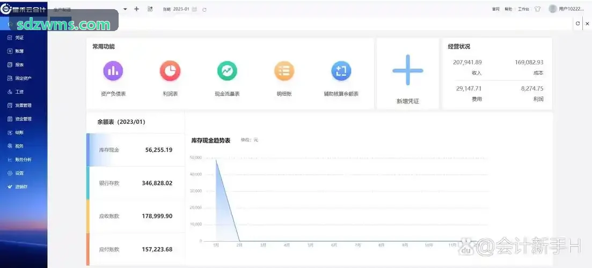
Task: Open 进销存 in the sidebar
Action: pyautogui.click(x=24, y=187)
